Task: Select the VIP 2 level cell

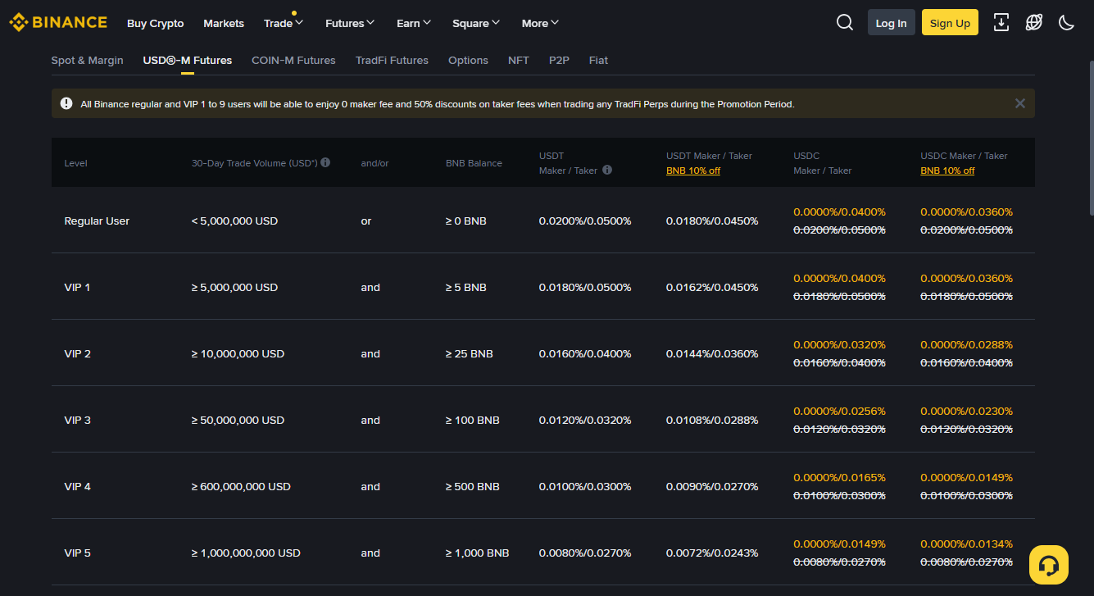Action: point(78,353)
